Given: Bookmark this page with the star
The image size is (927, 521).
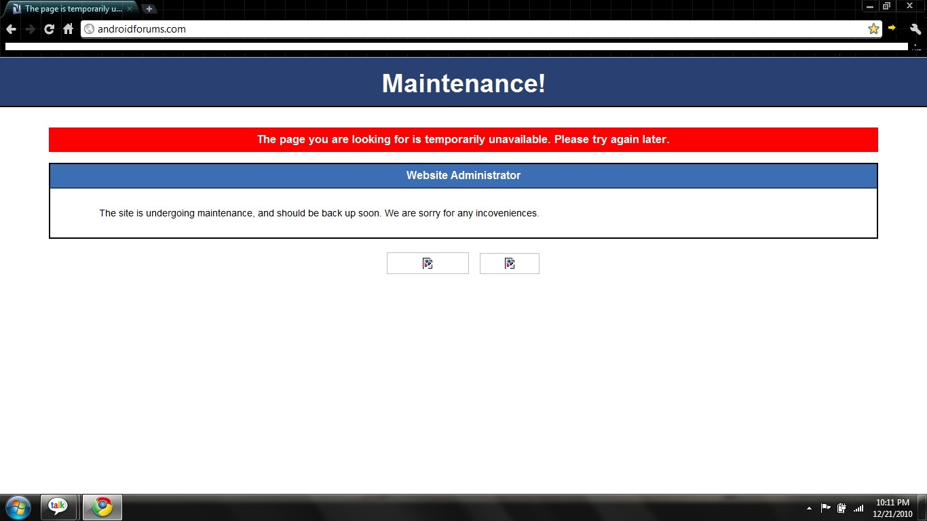Looking at the screenshot, I should 873,28.
